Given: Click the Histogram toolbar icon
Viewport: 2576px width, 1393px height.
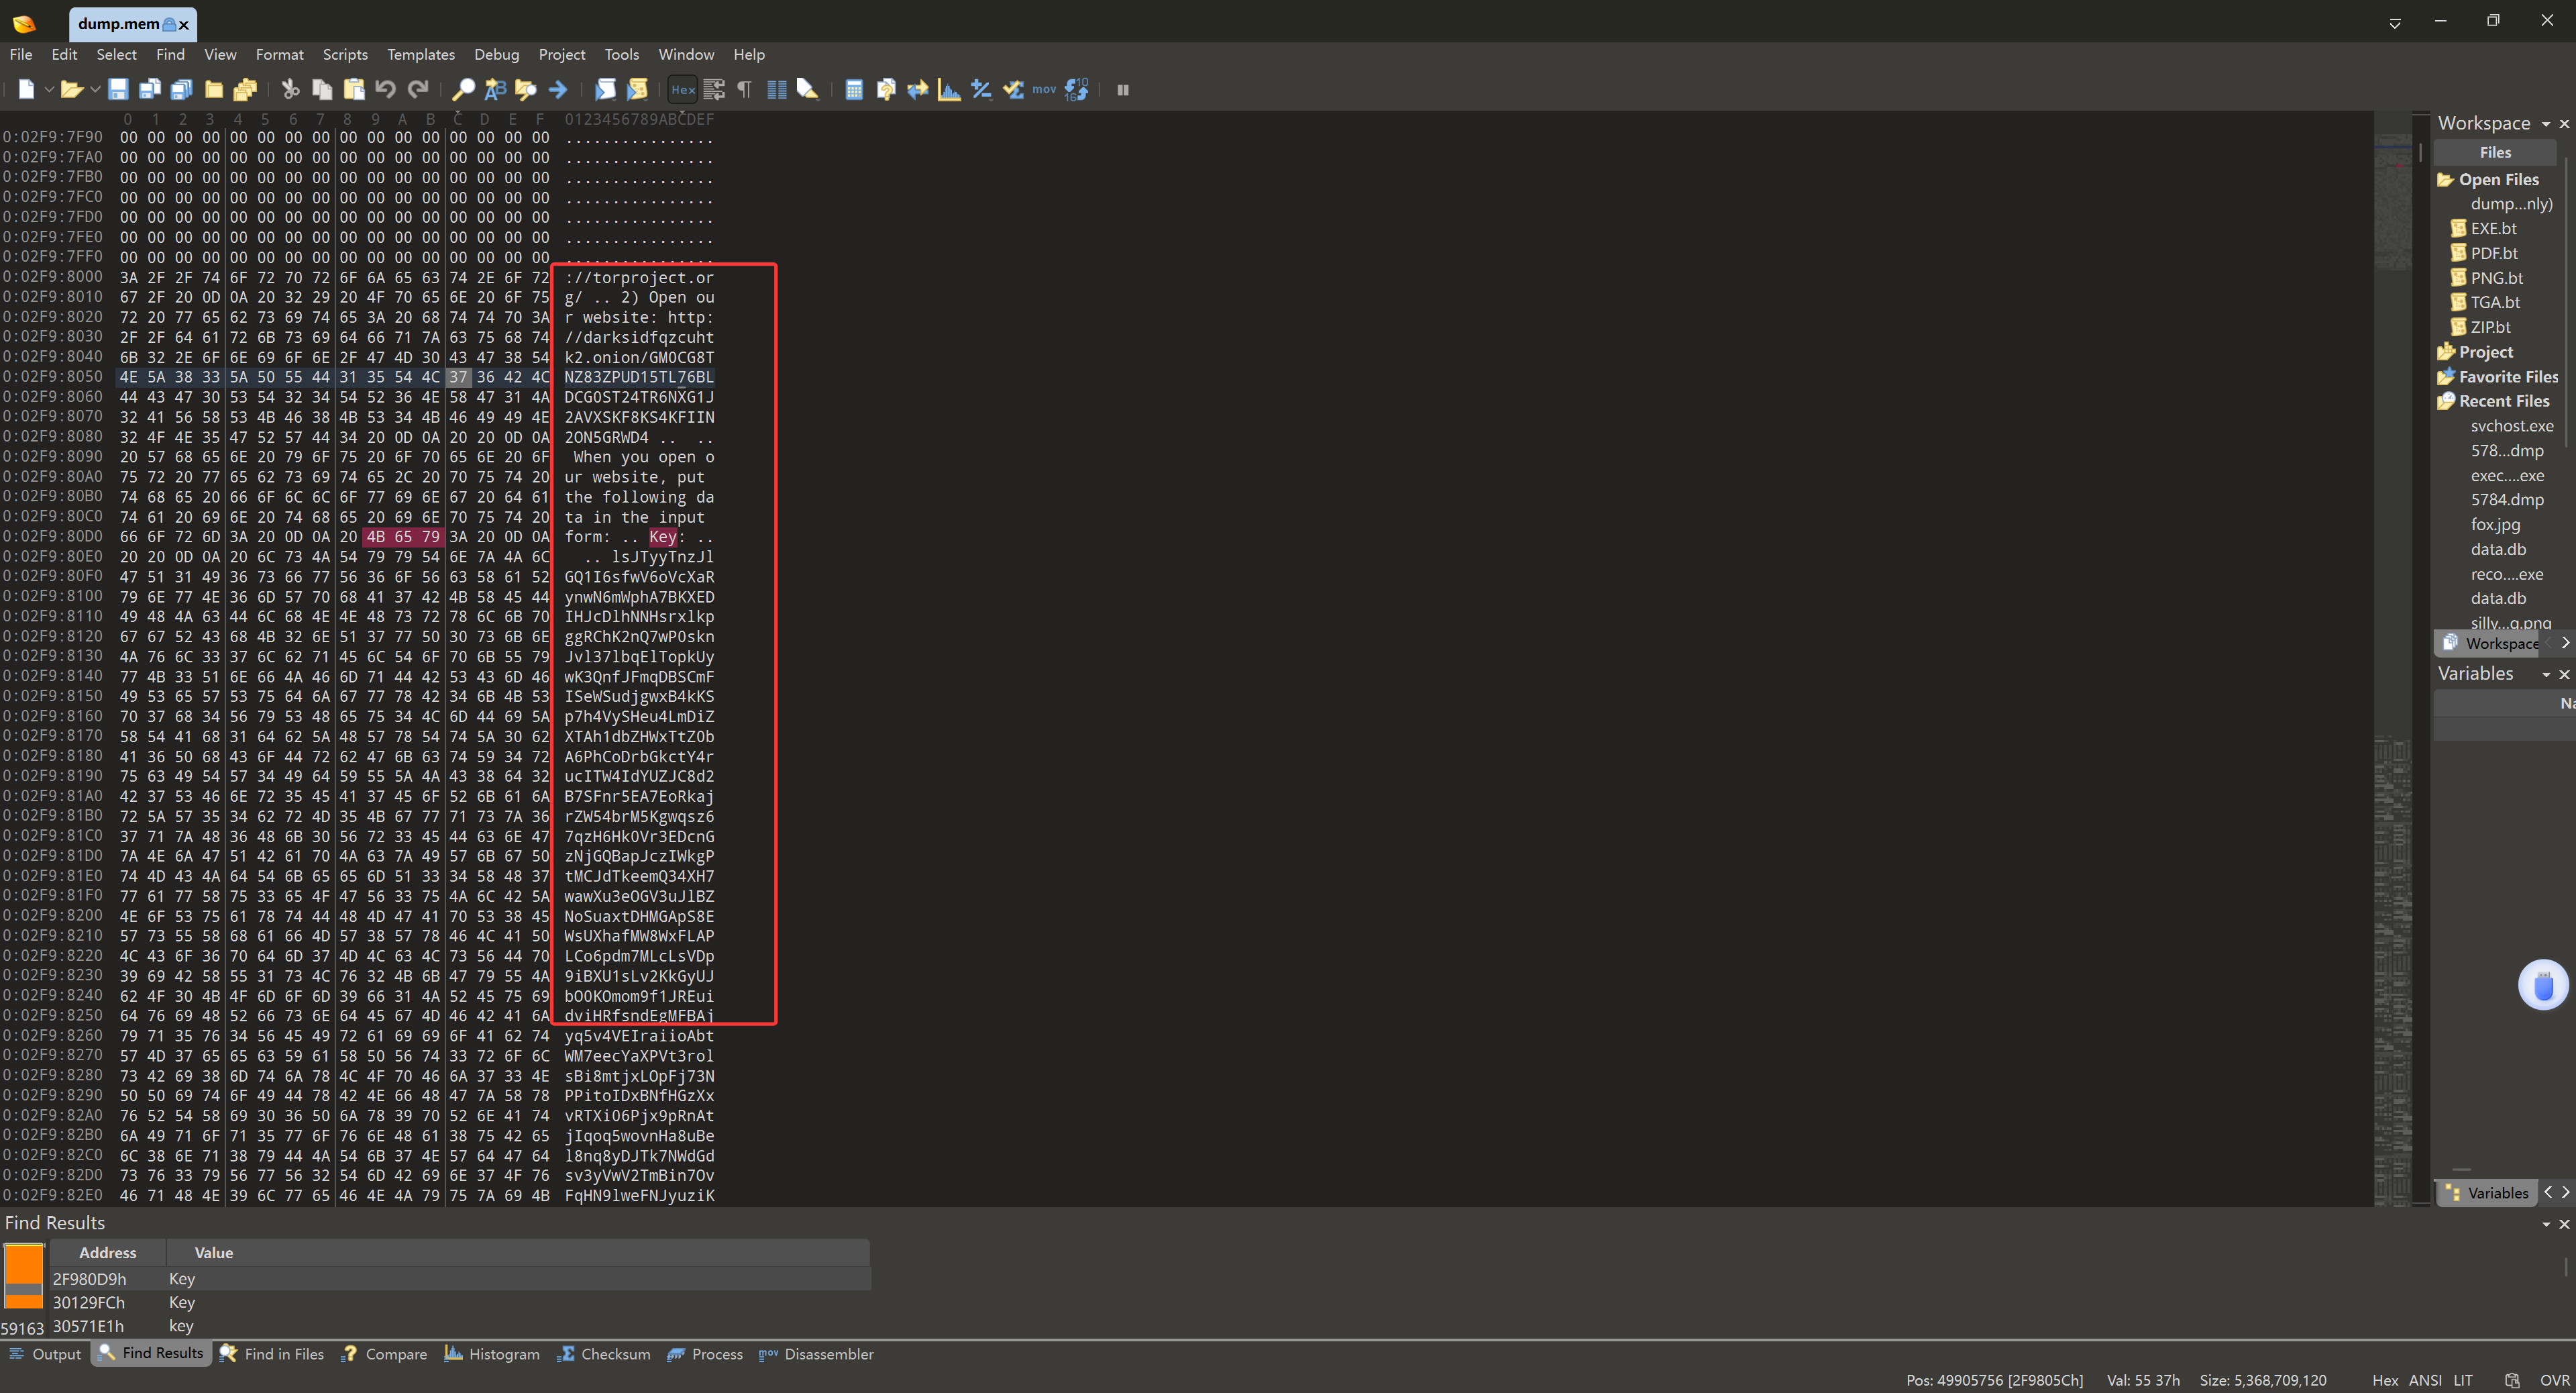Looking at the screenshot, I should pyautogui.click(x=949, y=90).
